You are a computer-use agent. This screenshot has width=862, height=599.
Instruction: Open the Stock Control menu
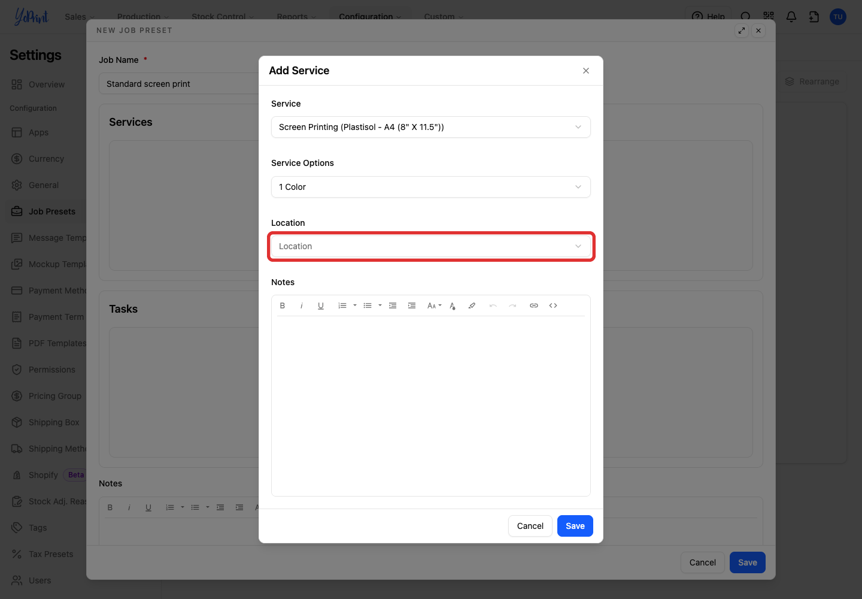pos(223,17)
